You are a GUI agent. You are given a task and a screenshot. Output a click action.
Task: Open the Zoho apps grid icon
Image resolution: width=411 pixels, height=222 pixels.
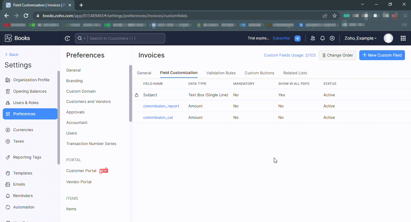click(x=403, y=38)
